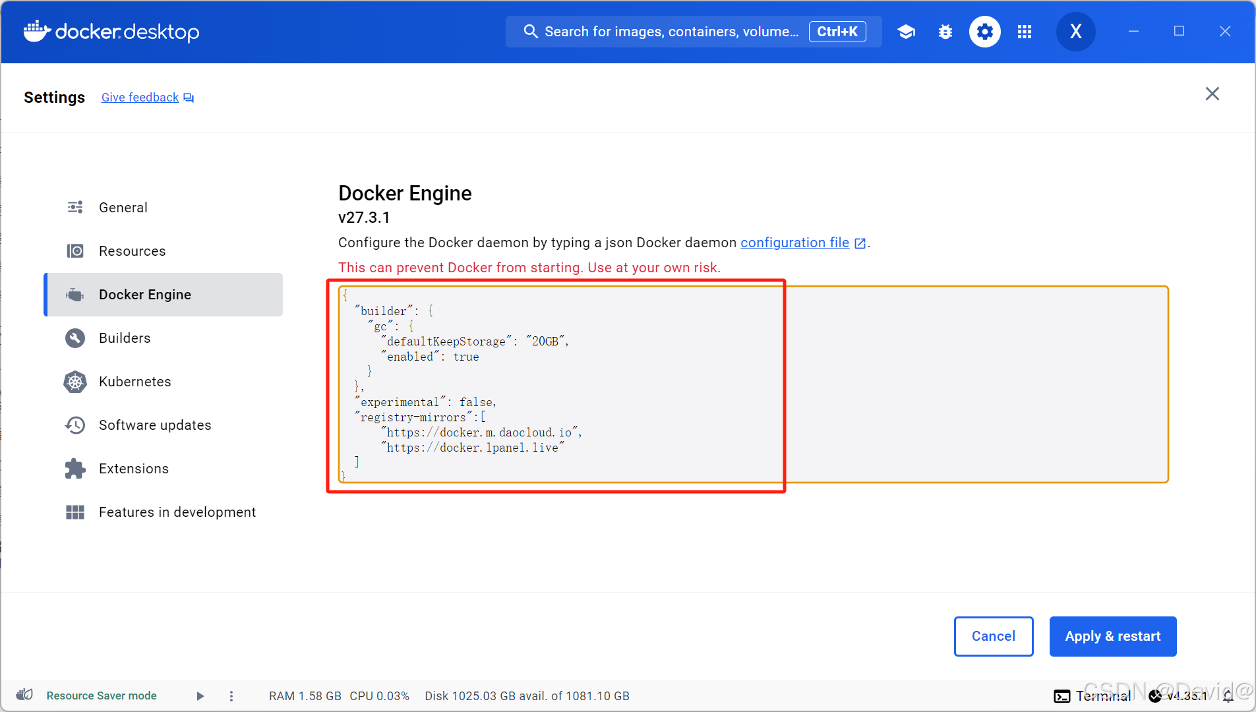Viewport: 1256px width, 712px height.
Task: Click the RAM 1.58 GB status text
Action: tap(305, 696)
